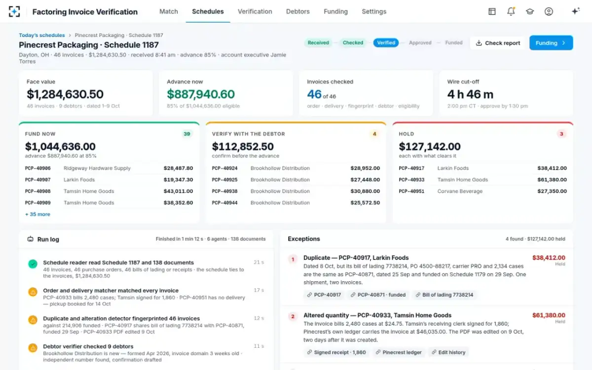The image size is (592, 370).
Task: Open the learning cap icon
Action: (530, 11)
